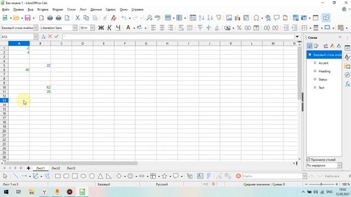
Task: Open the Вставка menu
Action: click(43, 9)
